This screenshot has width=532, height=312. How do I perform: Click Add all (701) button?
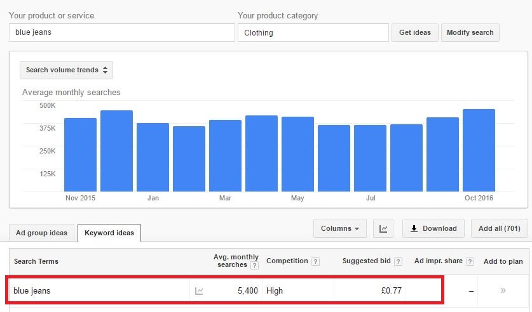click(x=499, y=228)
